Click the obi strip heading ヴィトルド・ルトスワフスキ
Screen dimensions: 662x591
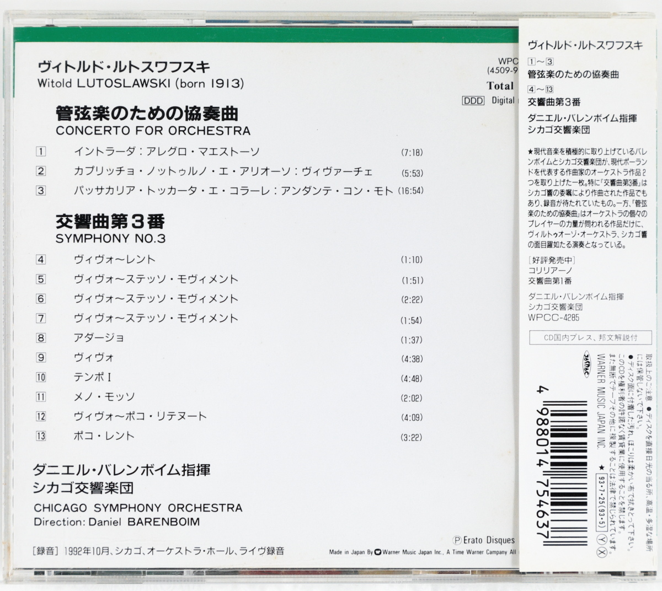[x=585, y=46]
